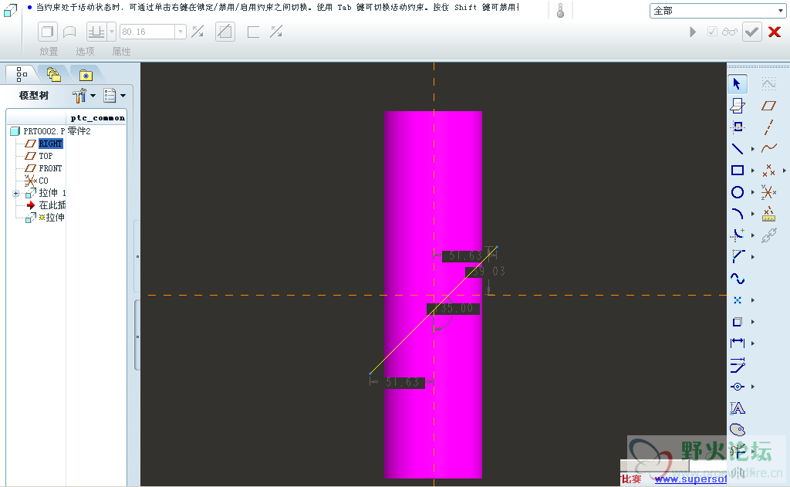Screen dimensions: 790x487
Task: Select the sketch Text tool
Action: click(x=737, y=408)
